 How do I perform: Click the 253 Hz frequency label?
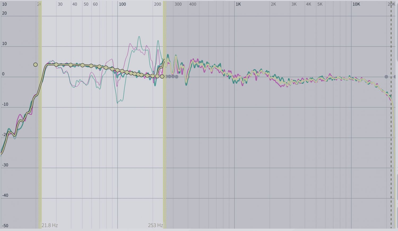pyautogui.click(x=155, y=225)
